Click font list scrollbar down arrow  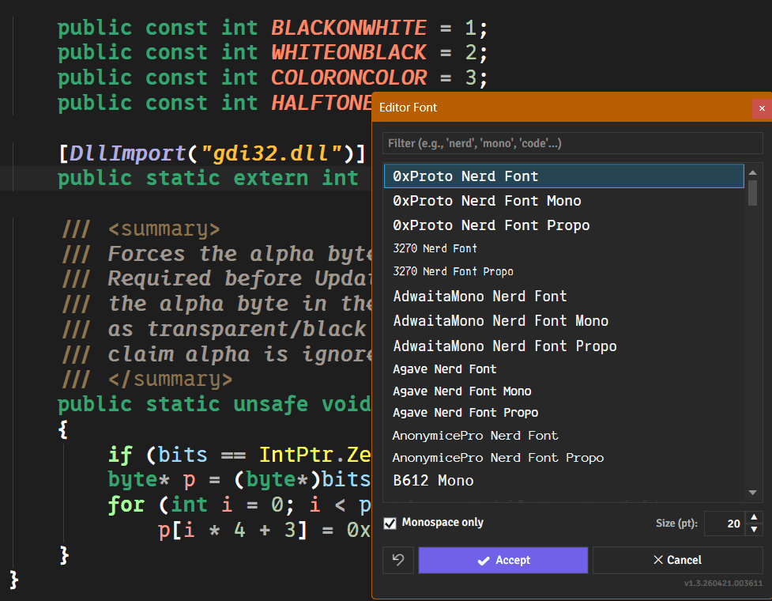pyautogui.click(x=752, y=493)
